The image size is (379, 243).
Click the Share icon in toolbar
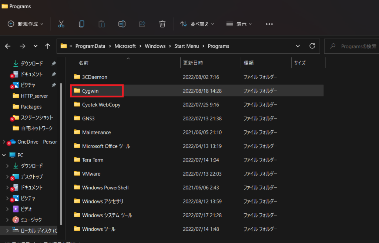[x=142, y=24]
